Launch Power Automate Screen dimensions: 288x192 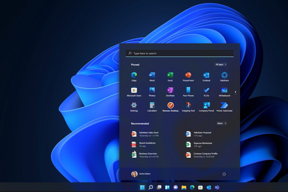click(x=224, y=107)
